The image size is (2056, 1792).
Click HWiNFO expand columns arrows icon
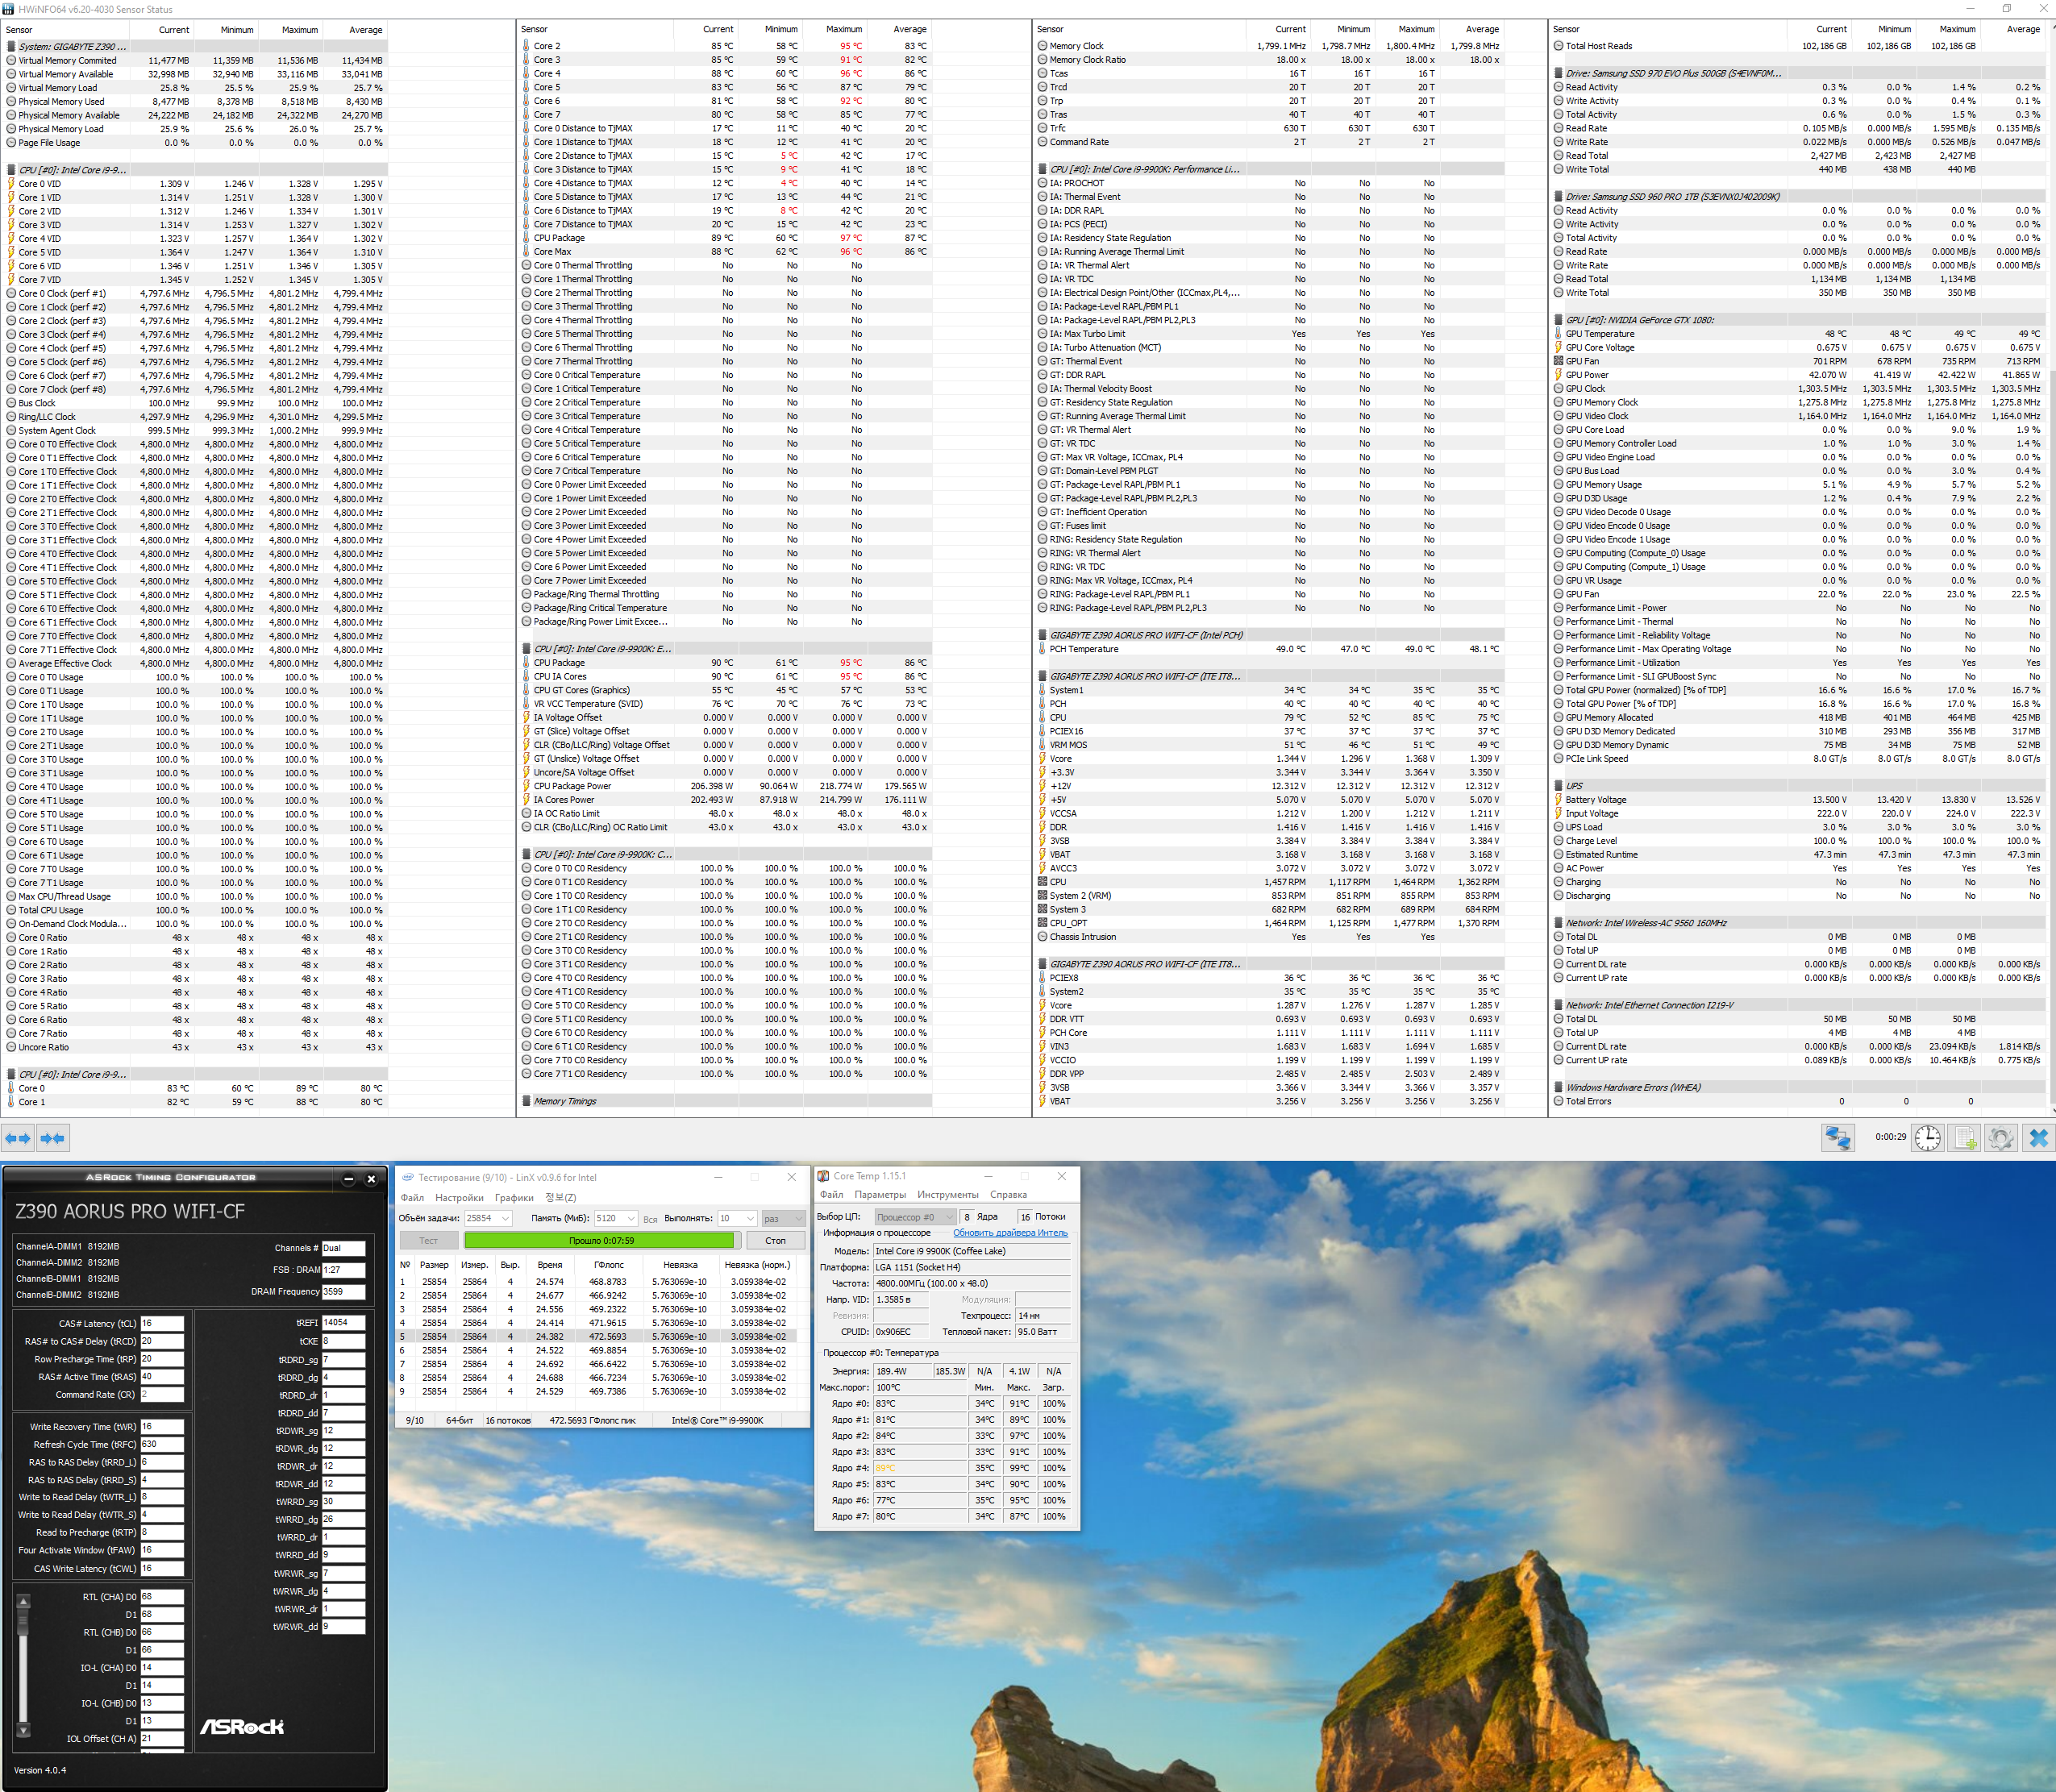[x=17, y=1138]
